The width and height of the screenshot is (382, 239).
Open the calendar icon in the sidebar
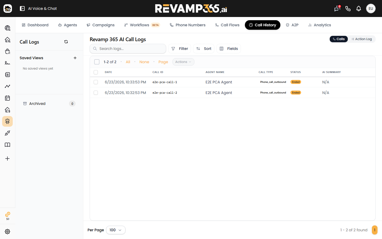[7, 98]
